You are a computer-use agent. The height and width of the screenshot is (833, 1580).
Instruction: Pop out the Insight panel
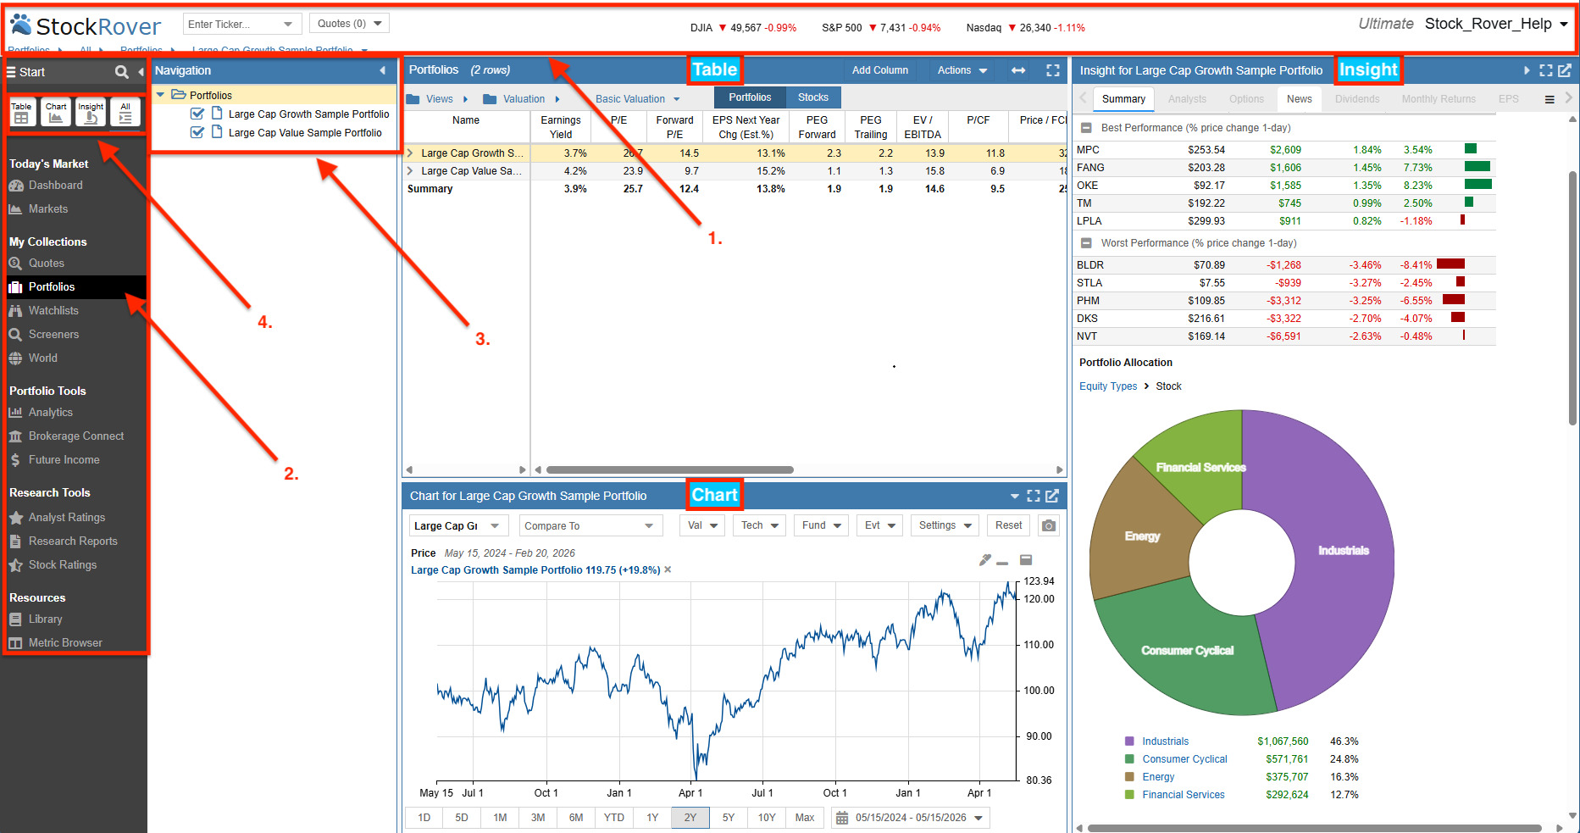(1565, 70)
